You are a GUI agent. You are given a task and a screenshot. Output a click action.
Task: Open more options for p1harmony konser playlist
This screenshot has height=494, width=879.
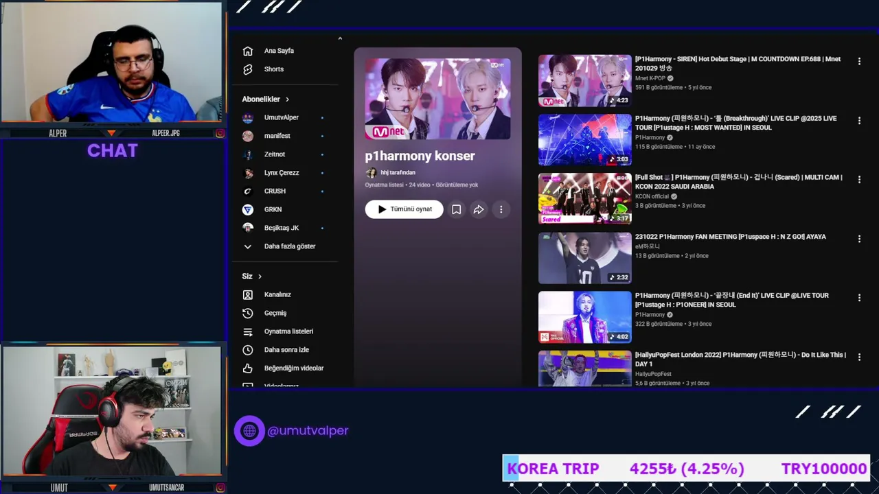tap(501, 209)
